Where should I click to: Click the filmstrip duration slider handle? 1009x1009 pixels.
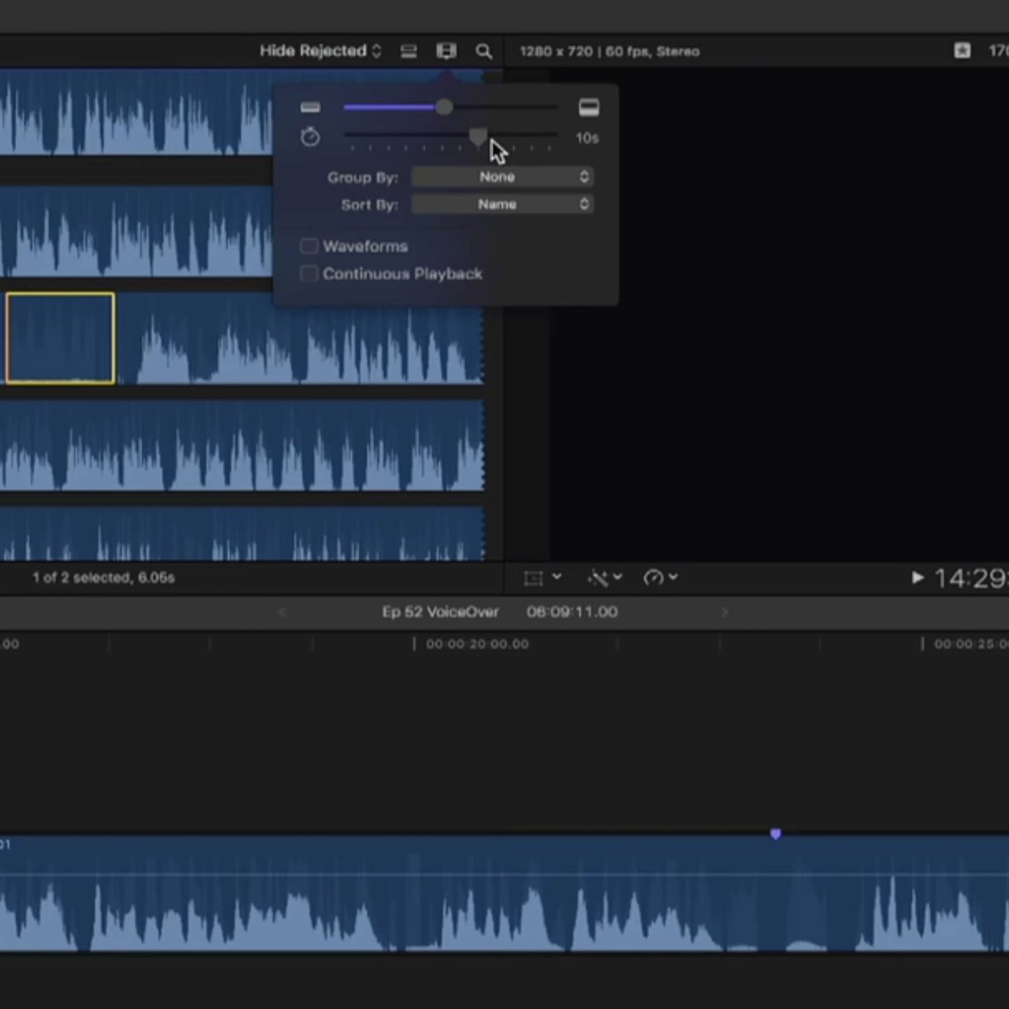[478, 137]
